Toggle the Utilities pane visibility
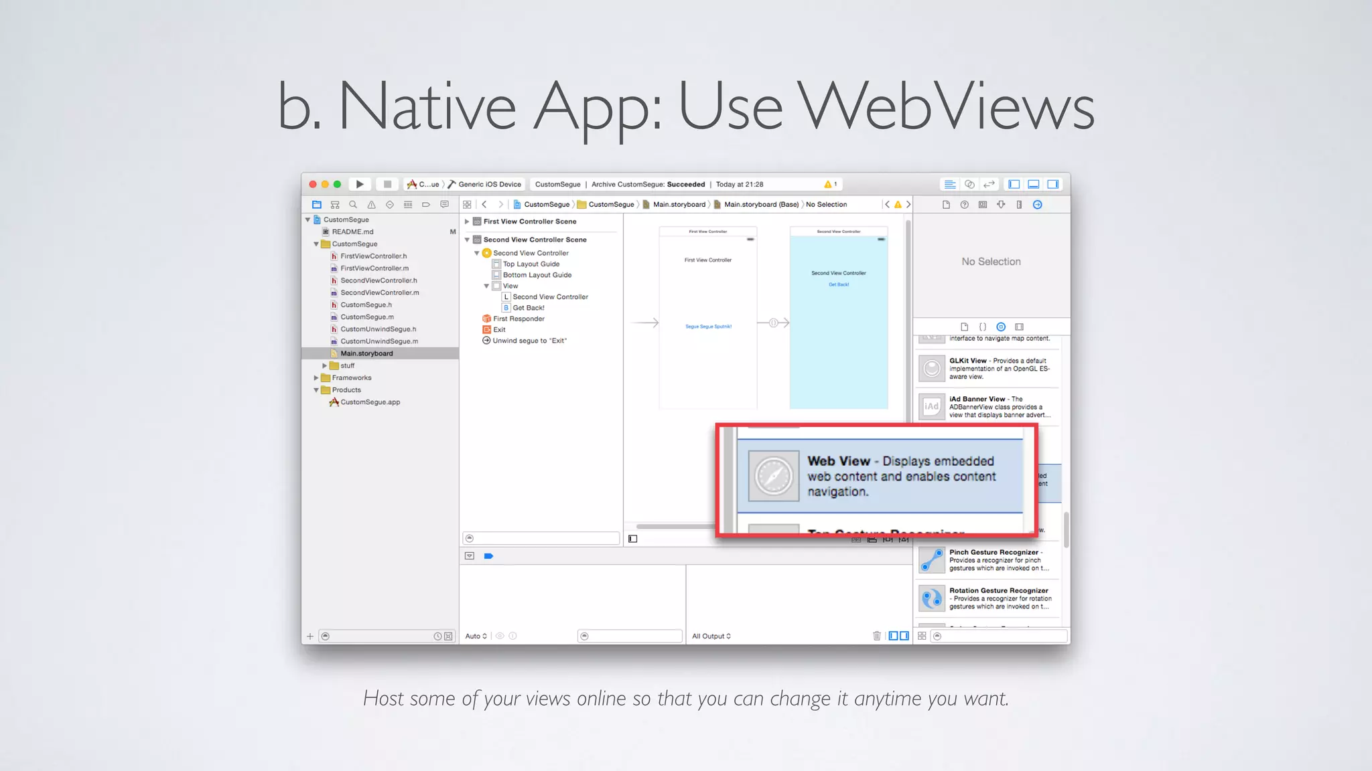The width and height of the screenshot is (1372, 771). point(1053,184)
